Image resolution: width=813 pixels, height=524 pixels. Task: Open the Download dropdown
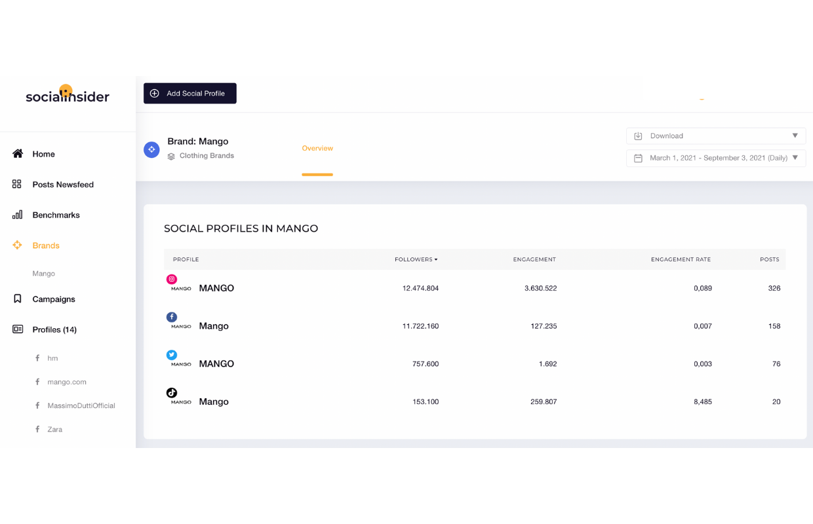tap(716, 136)
